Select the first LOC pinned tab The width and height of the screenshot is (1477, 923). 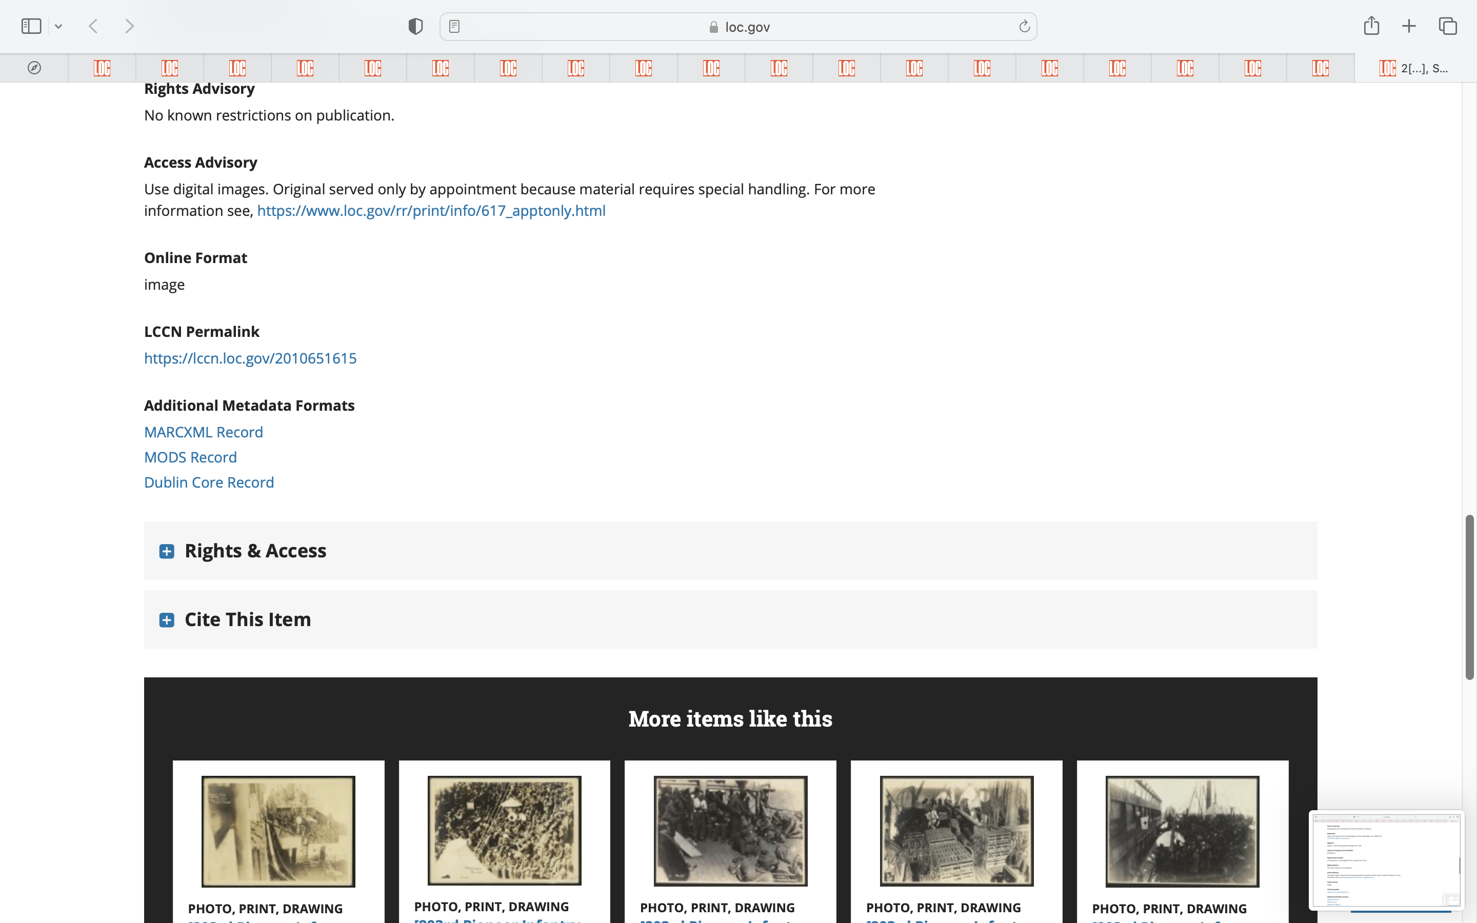102,68
